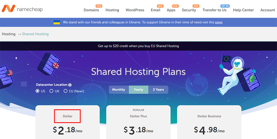The image size is (277, 139).
Task: Switch billing to Yearly
Action: 138,90
